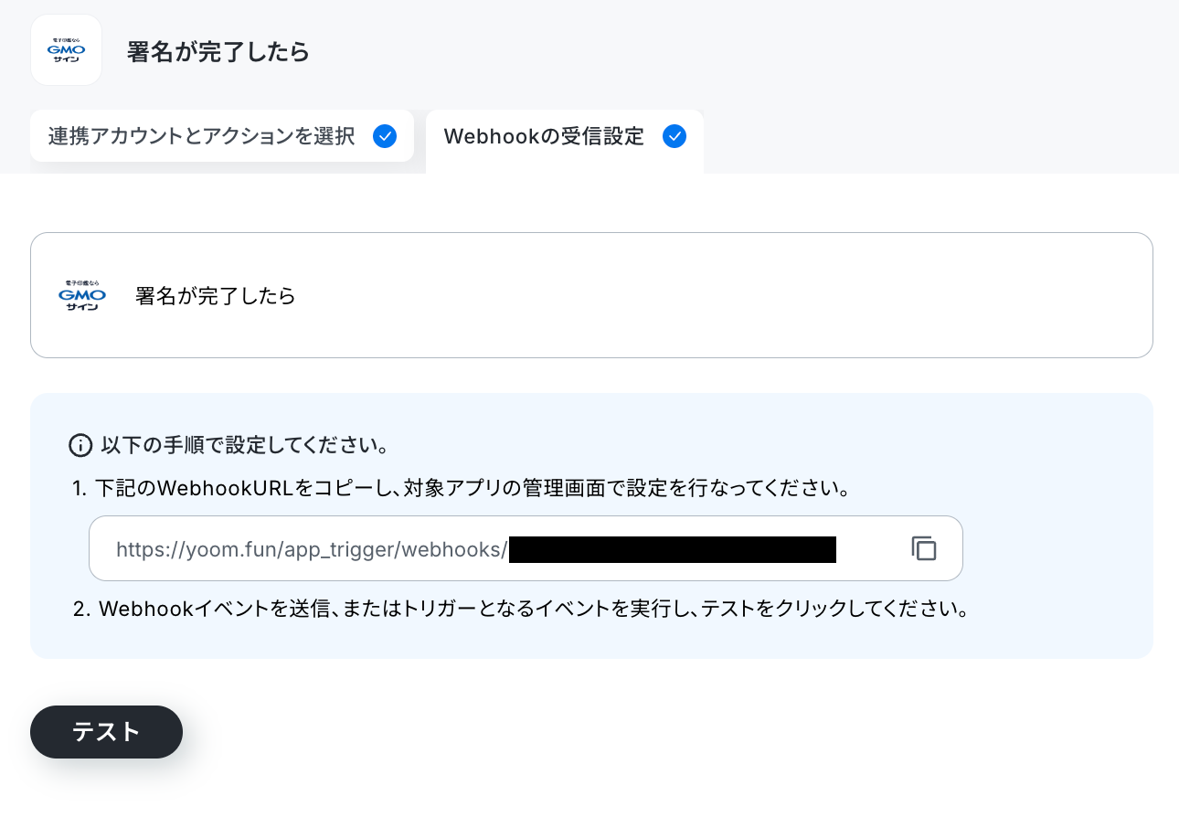The width and height of the screenshot is (1179, 817).
Task: Copy the Webhook URL with the copy icon
Action: 924,548
